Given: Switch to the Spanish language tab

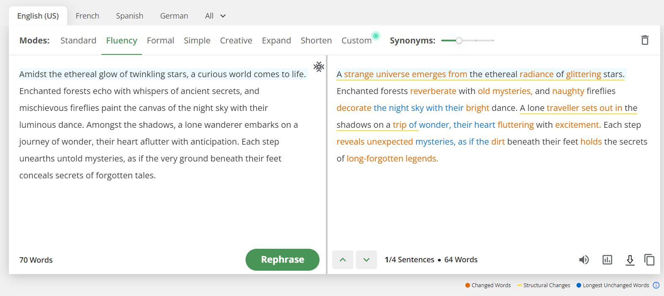Looking at the screenshot, I should (130, 16).
